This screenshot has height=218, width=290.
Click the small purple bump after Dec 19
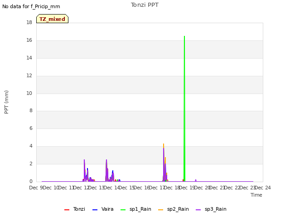click(196, 180)
